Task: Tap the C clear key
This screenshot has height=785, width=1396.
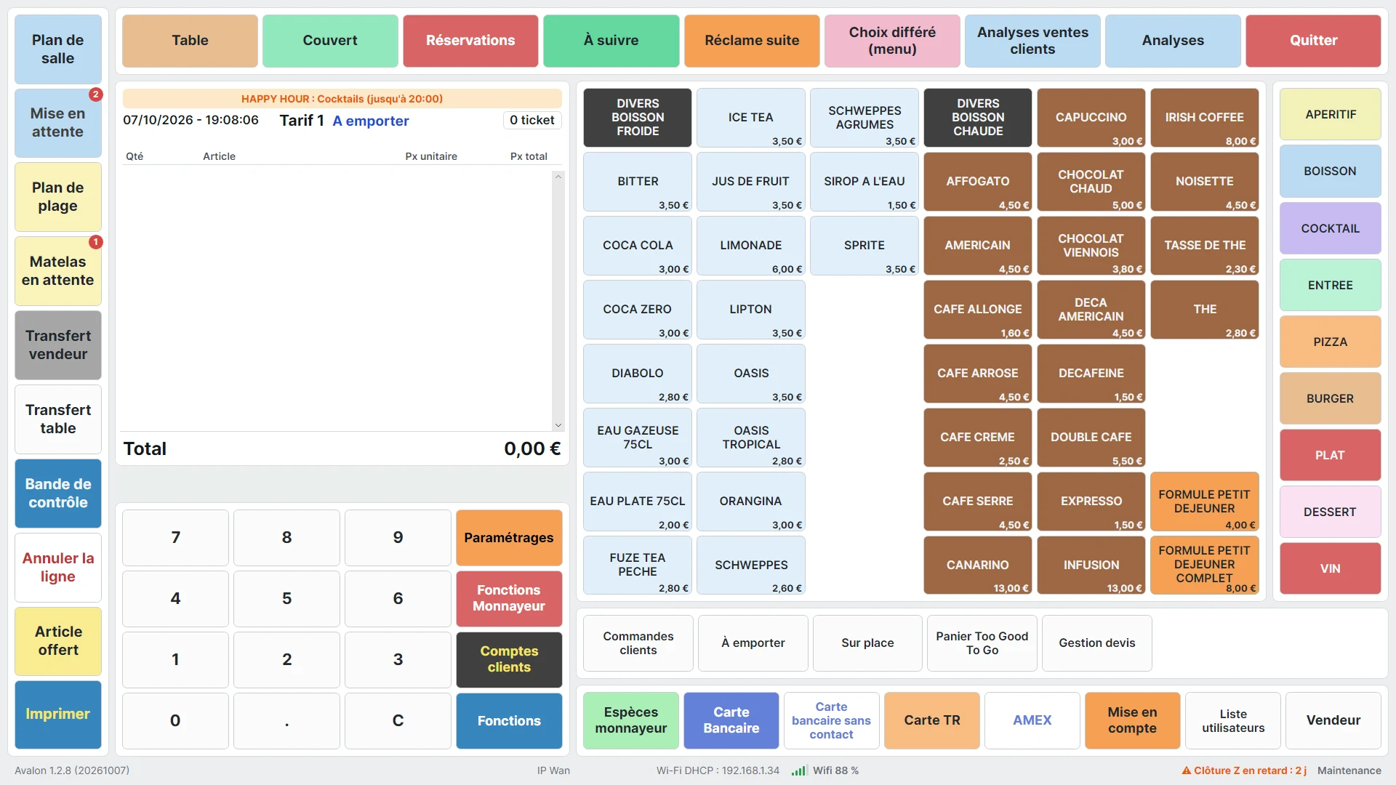Action: coord(398,721)
